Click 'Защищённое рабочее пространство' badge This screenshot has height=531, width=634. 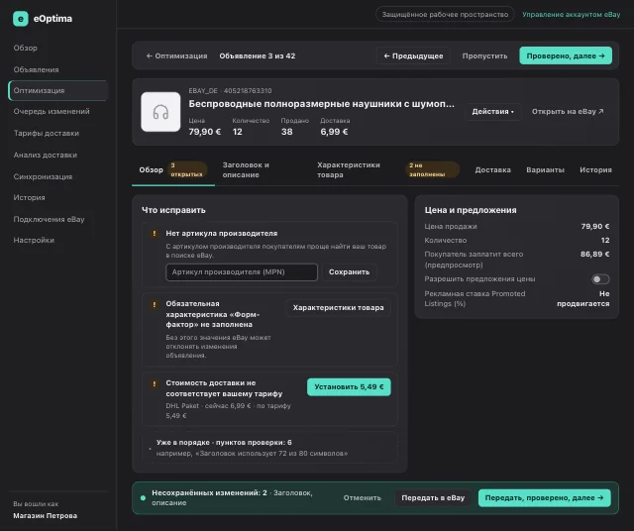[445, 15]
